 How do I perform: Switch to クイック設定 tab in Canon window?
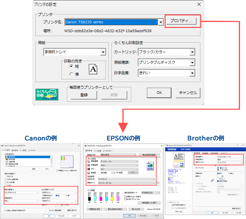pyautogui.click(x=6, y=150)
